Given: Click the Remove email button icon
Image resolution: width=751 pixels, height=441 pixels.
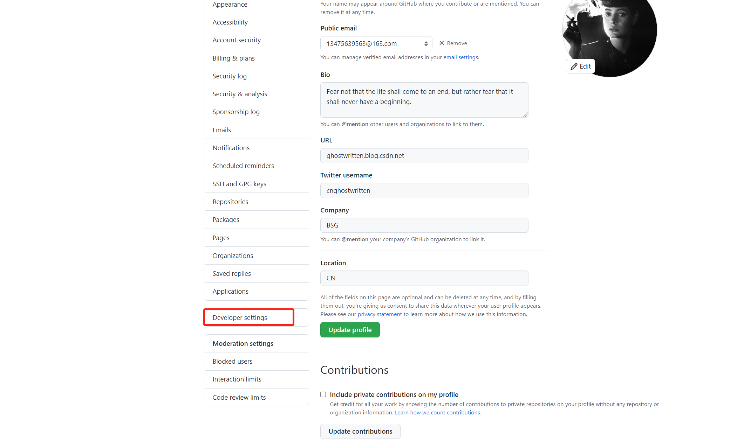Looking at the screenshot, I should (442, 43).
